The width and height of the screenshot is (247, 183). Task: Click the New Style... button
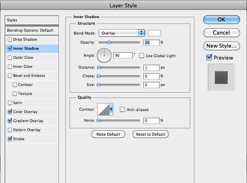(x=221, y=46)
